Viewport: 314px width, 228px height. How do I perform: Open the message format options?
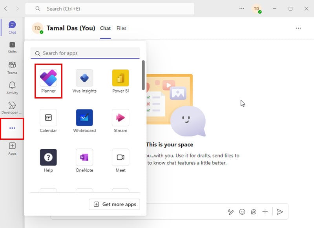[230, 212]
